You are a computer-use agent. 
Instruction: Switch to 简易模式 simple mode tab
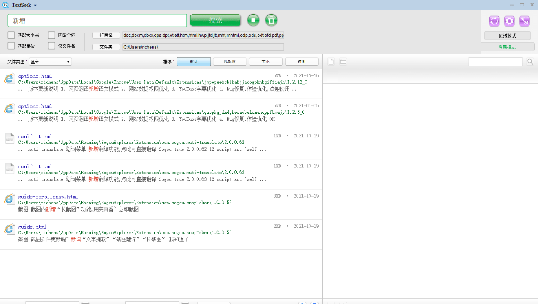(x=508, y=46)
